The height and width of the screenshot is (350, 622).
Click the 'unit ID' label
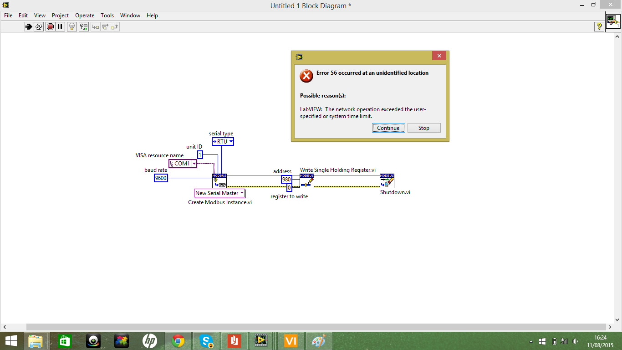point(194,147)
